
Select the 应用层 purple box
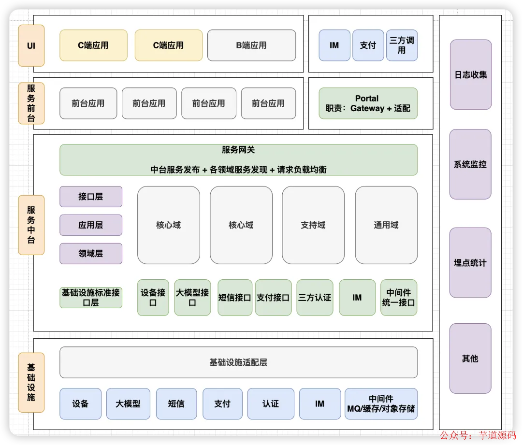pos(91,225)
